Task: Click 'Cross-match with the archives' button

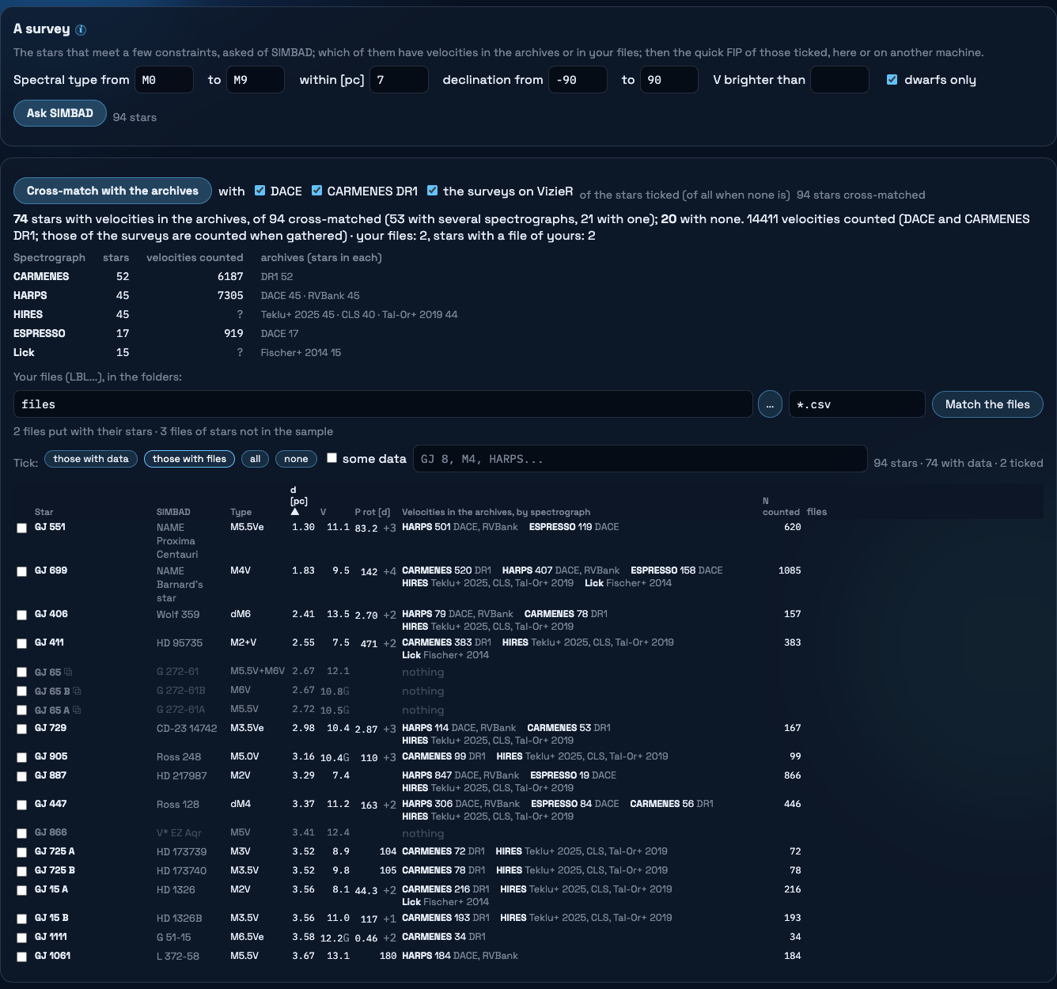Action: (x=112, y=191)
